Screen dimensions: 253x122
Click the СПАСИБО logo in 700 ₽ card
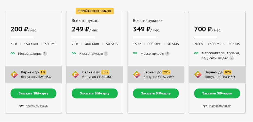198,74
